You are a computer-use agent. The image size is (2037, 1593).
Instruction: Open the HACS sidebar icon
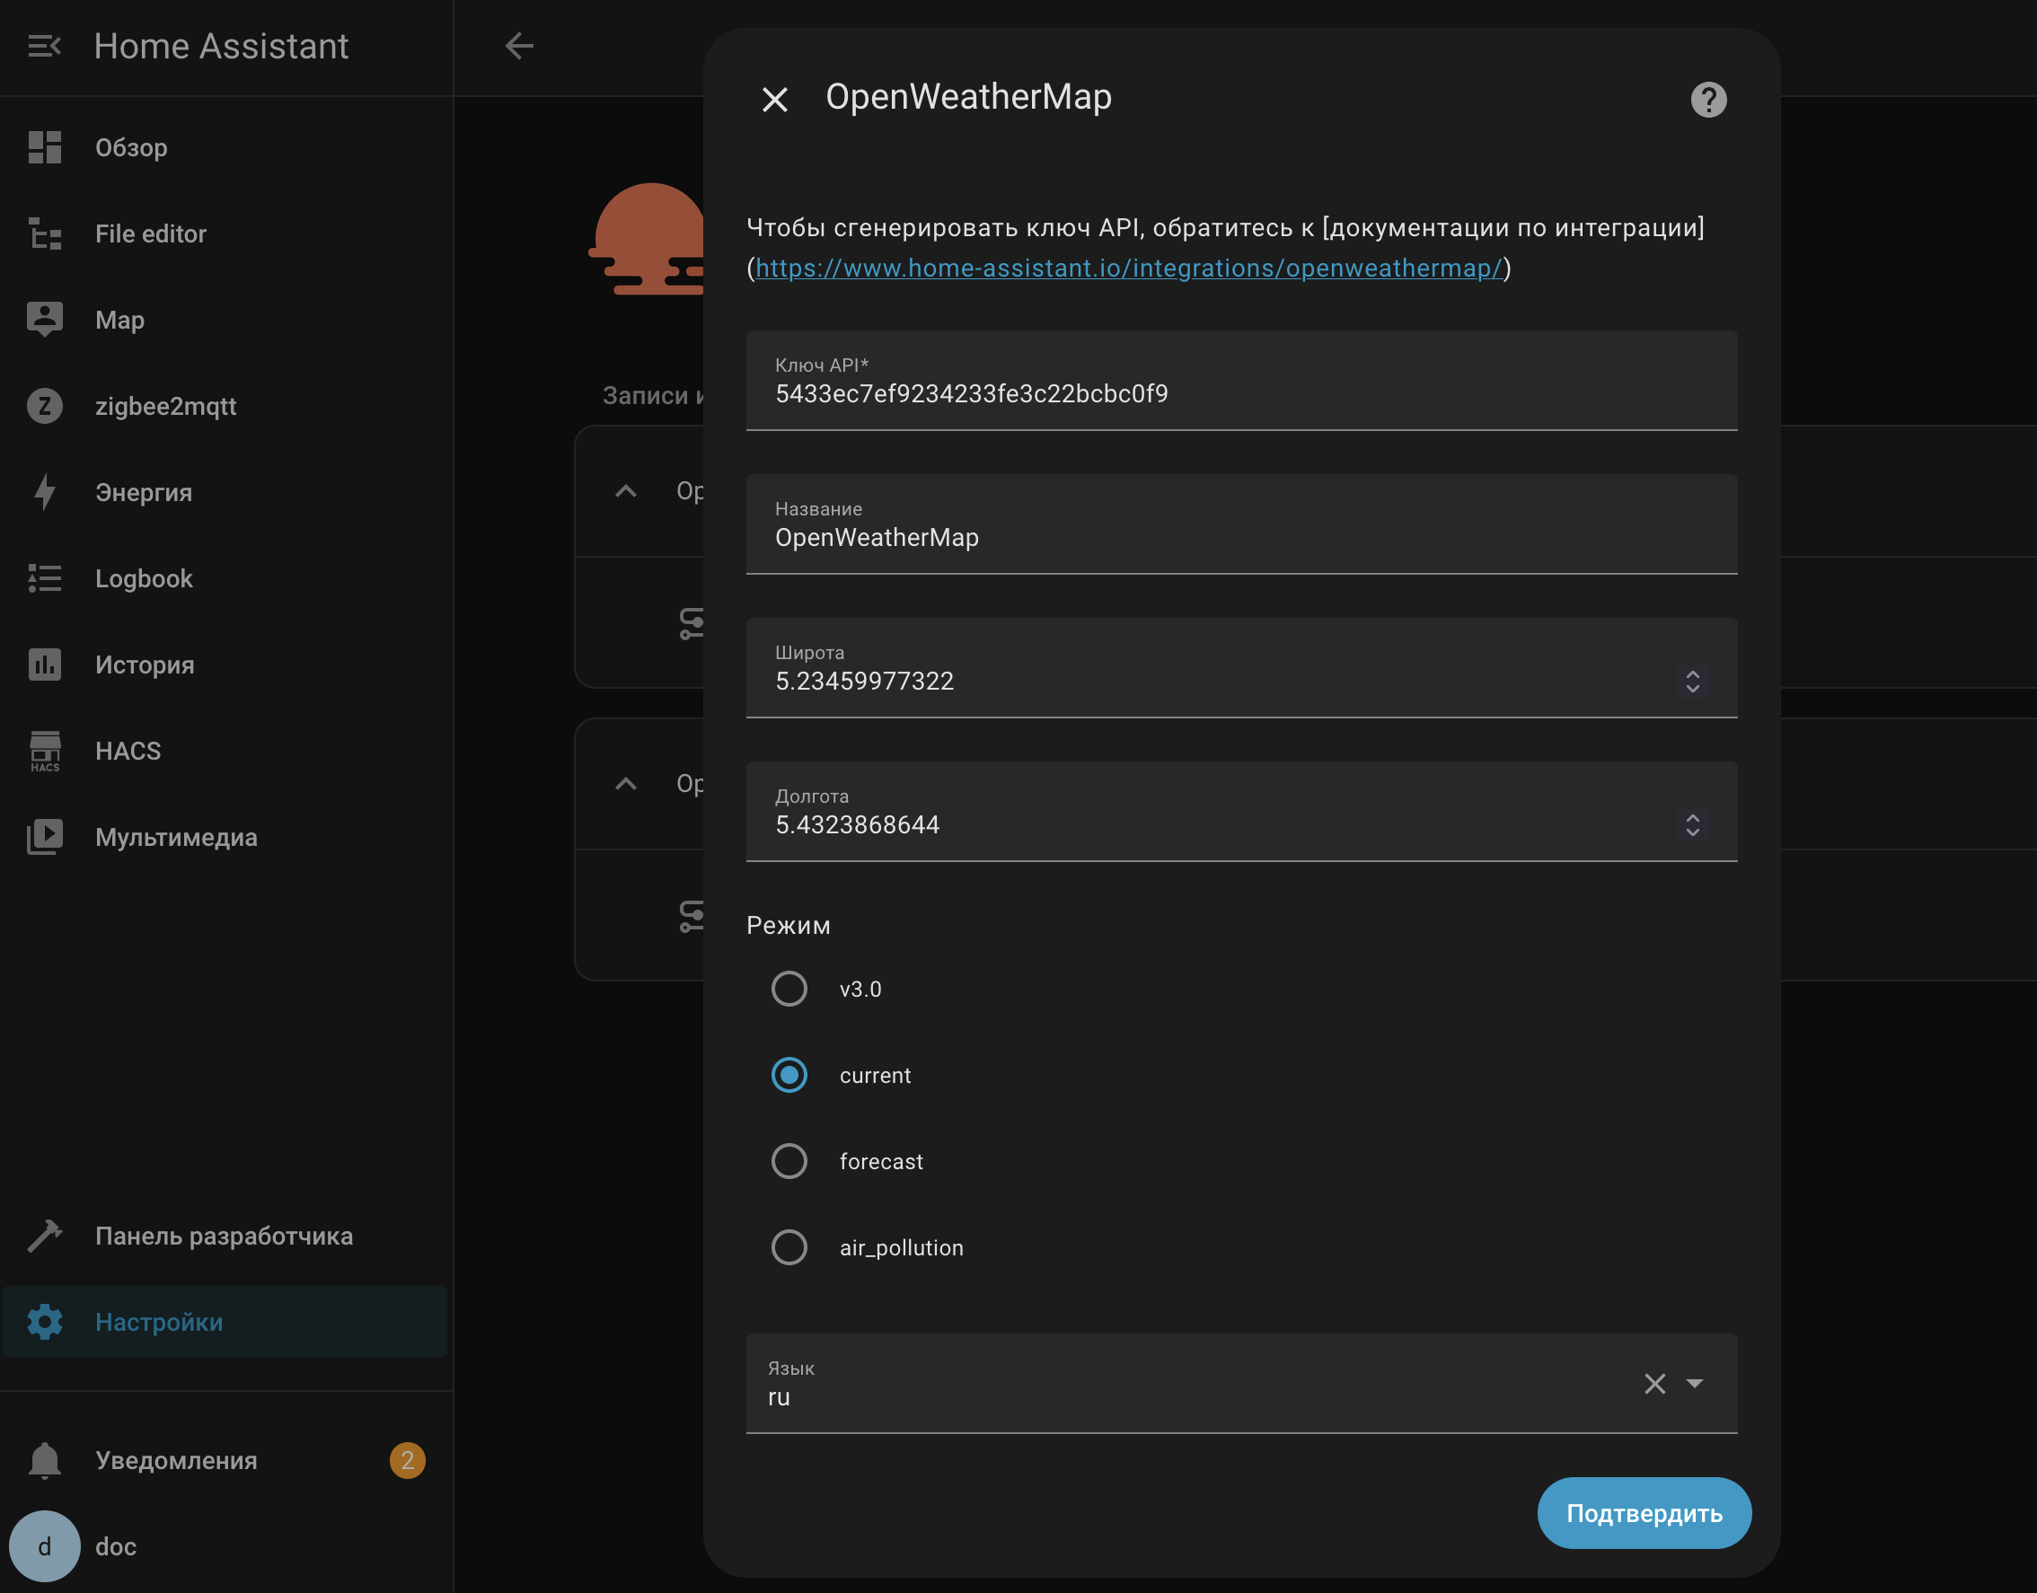coord(45,751)
